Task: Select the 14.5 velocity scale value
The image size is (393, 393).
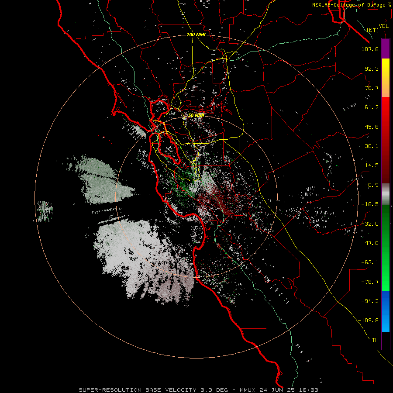Action: [x=372, y=165]
